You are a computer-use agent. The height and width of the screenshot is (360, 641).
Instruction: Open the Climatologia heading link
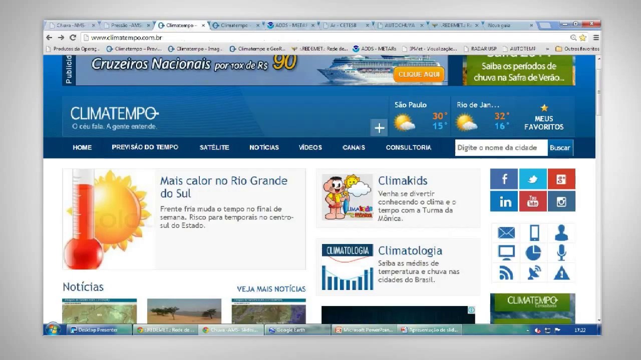coord(410,250)
